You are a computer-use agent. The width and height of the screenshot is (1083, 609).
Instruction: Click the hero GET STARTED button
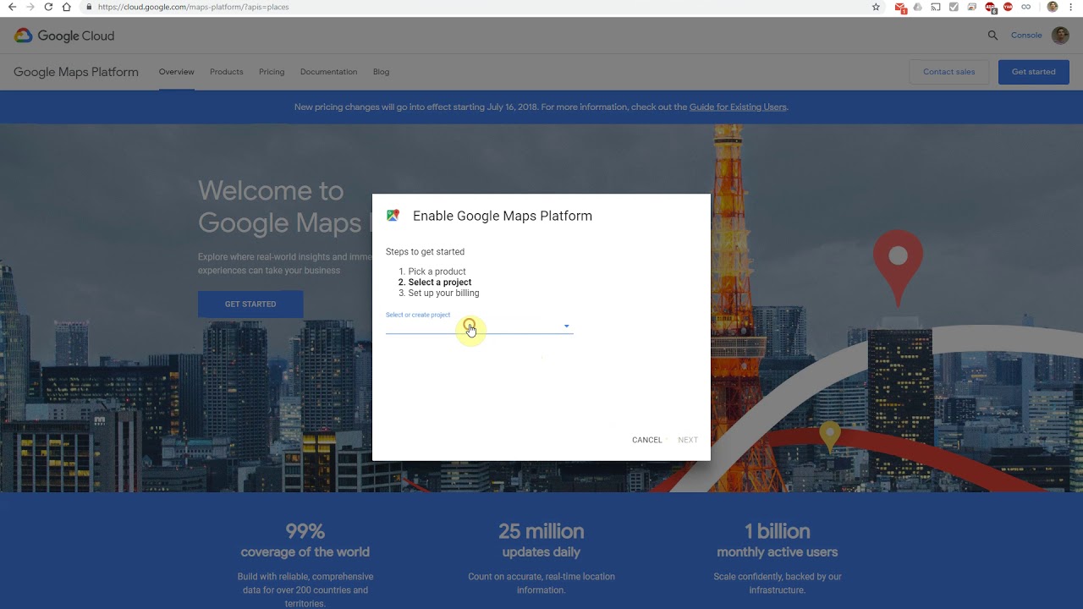[250, 304]
